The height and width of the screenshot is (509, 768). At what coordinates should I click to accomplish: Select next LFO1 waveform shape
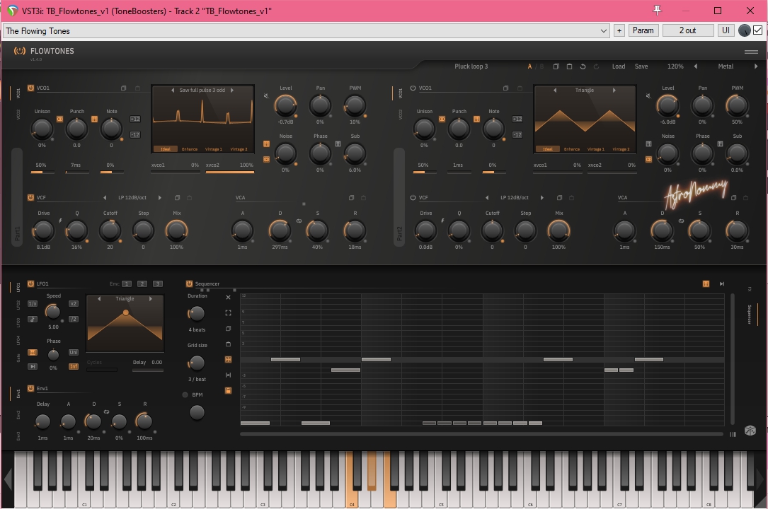(x=150, y=299)
